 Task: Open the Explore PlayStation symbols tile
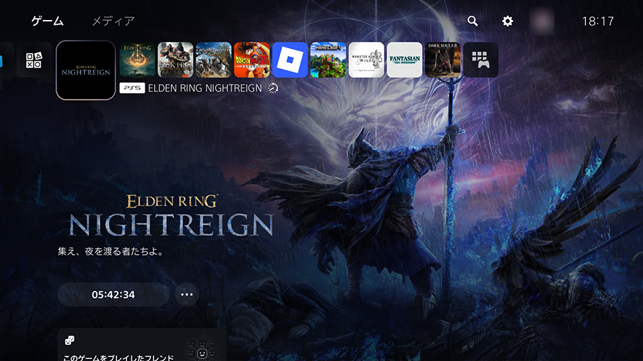(34, 59)
